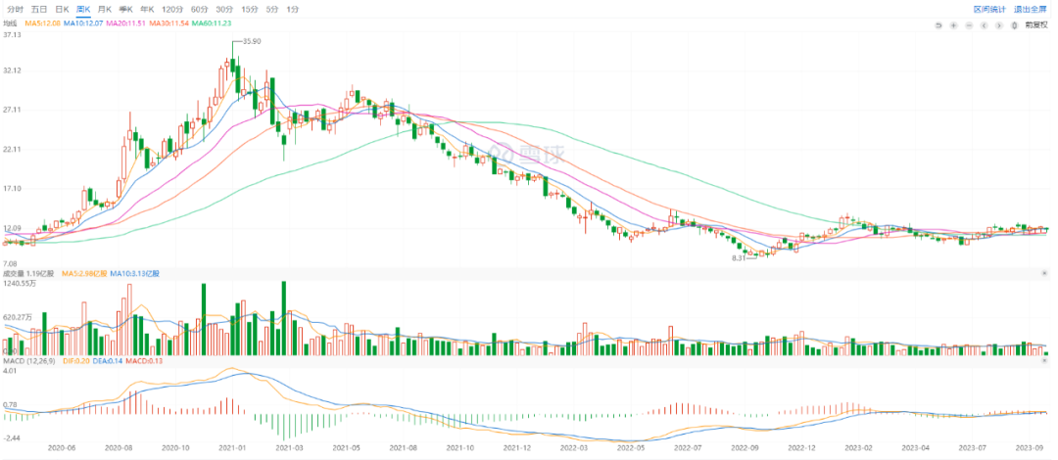Switch to the 分时 tab
Screen dimensions: 1058x460
pyautogui.click(x=15, y=9)
